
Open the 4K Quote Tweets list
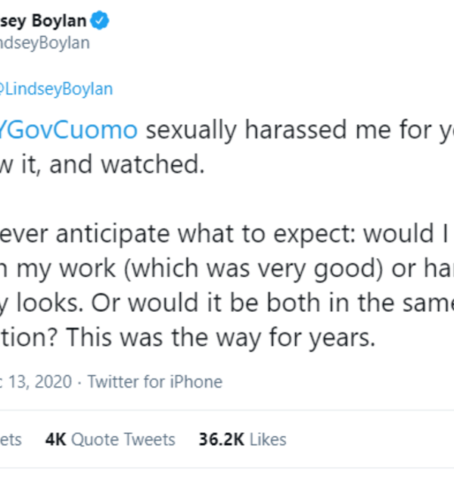pos(110,439)
